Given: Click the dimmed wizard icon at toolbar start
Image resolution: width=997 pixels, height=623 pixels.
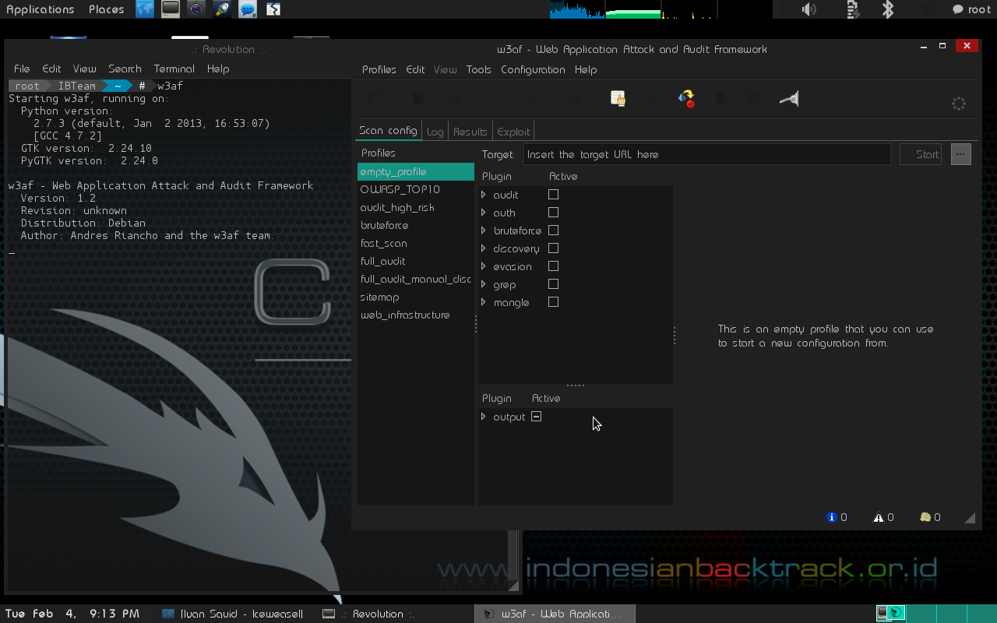Looking at the screenshot, I should 374,99.
